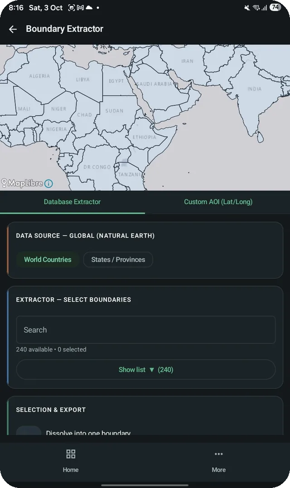Image resolution: width=290 pixels, height=488 pixels.
Task: Toggle Dissolve into one boundary switch
Action: click(29, 431)
